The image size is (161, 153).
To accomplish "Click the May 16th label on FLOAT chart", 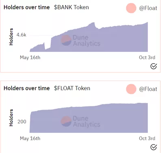I will [x=30, y=138].
